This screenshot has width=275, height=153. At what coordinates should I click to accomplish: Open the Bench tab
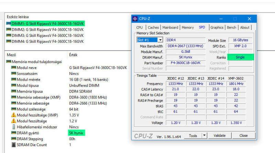click(231, 28)
